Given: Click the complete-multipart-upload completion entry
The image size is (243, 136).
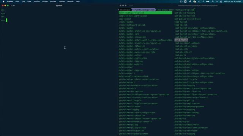Looking at the screenshot, I should (x=133, y=16).
